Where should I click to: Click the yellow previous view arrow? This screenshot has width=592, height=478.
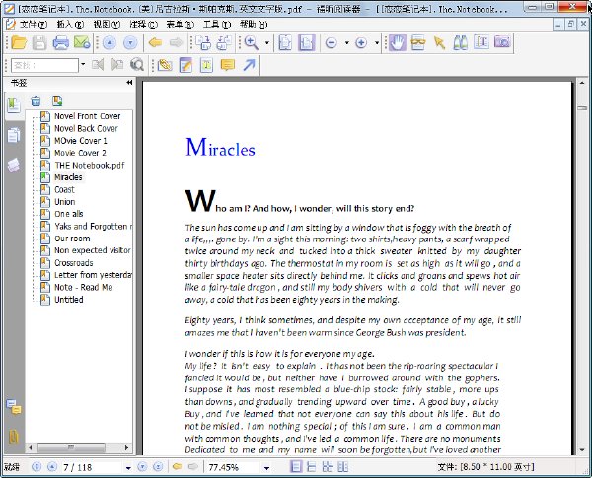coord(155,42)
